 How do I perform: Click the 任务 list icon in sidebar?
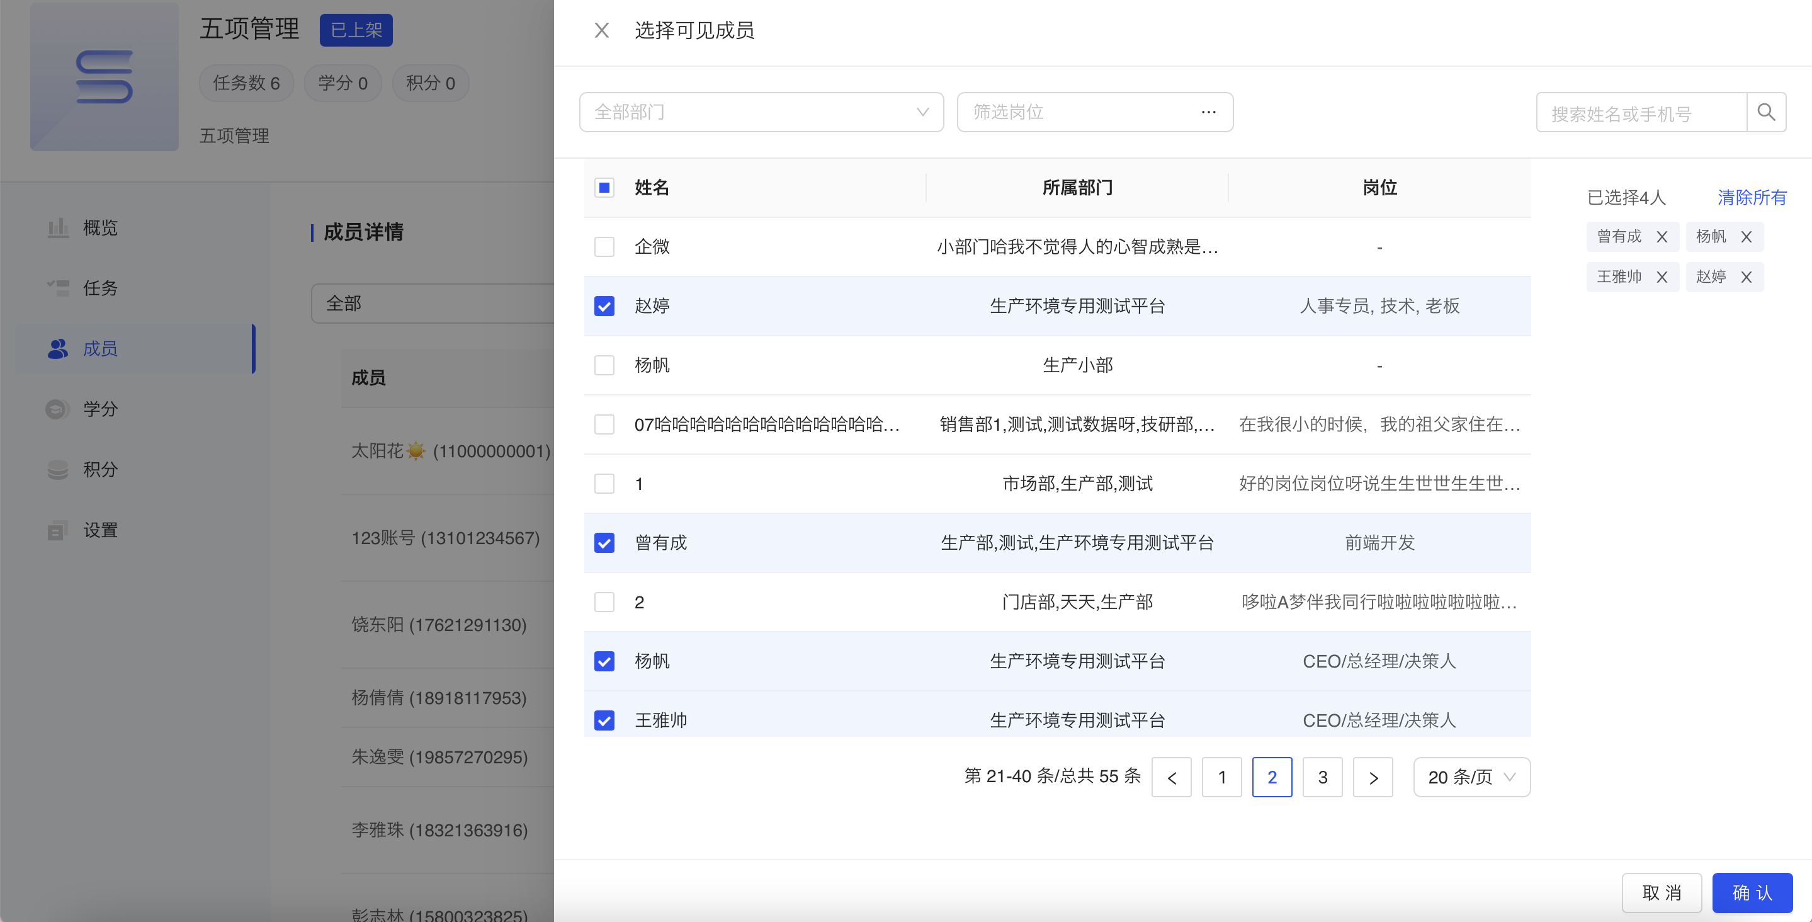58,288
